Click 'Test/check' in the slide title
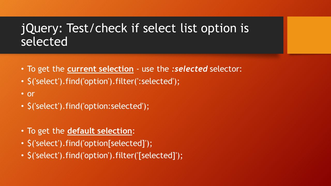This screenshot has height=186, width=331. pyautogui.click(x=97, y=28)
